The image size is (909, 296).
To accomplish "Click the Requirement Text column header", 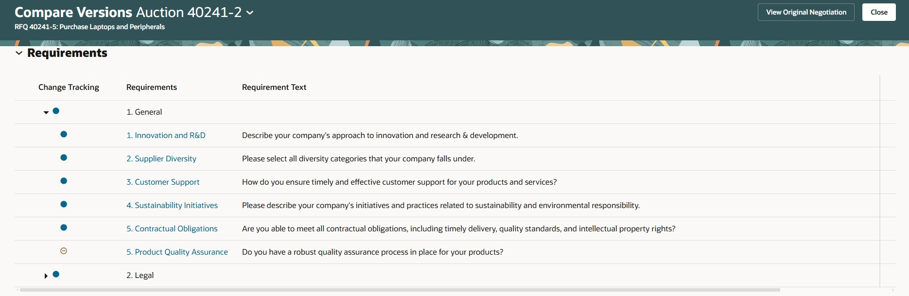I will (274, 87).
